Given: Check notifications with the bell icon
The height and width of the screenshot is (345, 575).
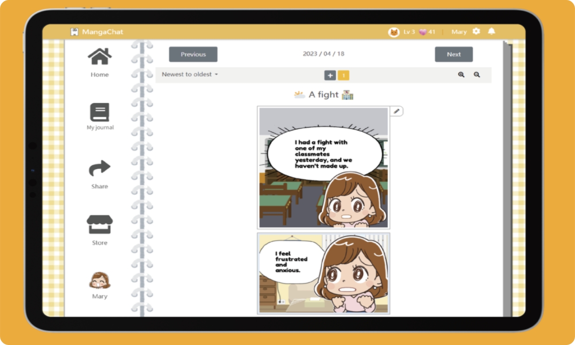Looking at the screenshot, I should 491,31.
